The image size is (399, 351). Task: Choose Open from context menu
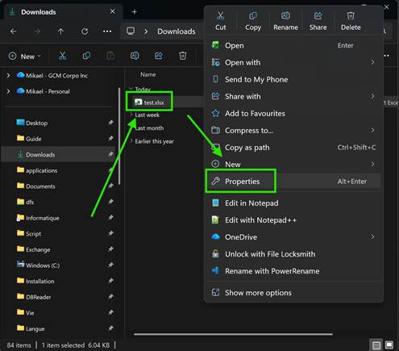pyautogui.click(x=294, y=45)
